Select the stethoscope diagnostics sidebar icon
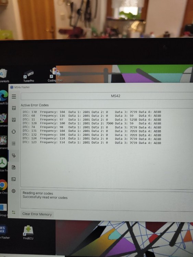193x257 pixels. (x=14, y=155)
